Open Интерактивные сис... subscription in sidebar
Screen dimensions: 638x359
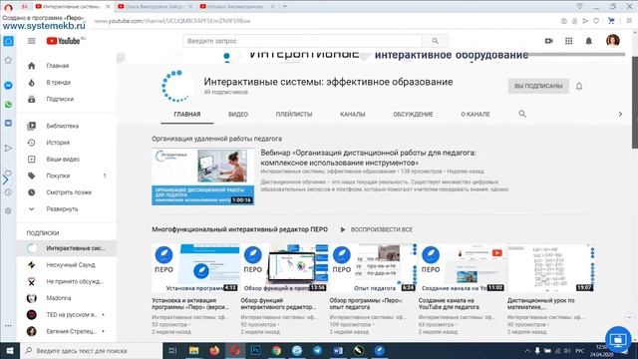[67, 248]
